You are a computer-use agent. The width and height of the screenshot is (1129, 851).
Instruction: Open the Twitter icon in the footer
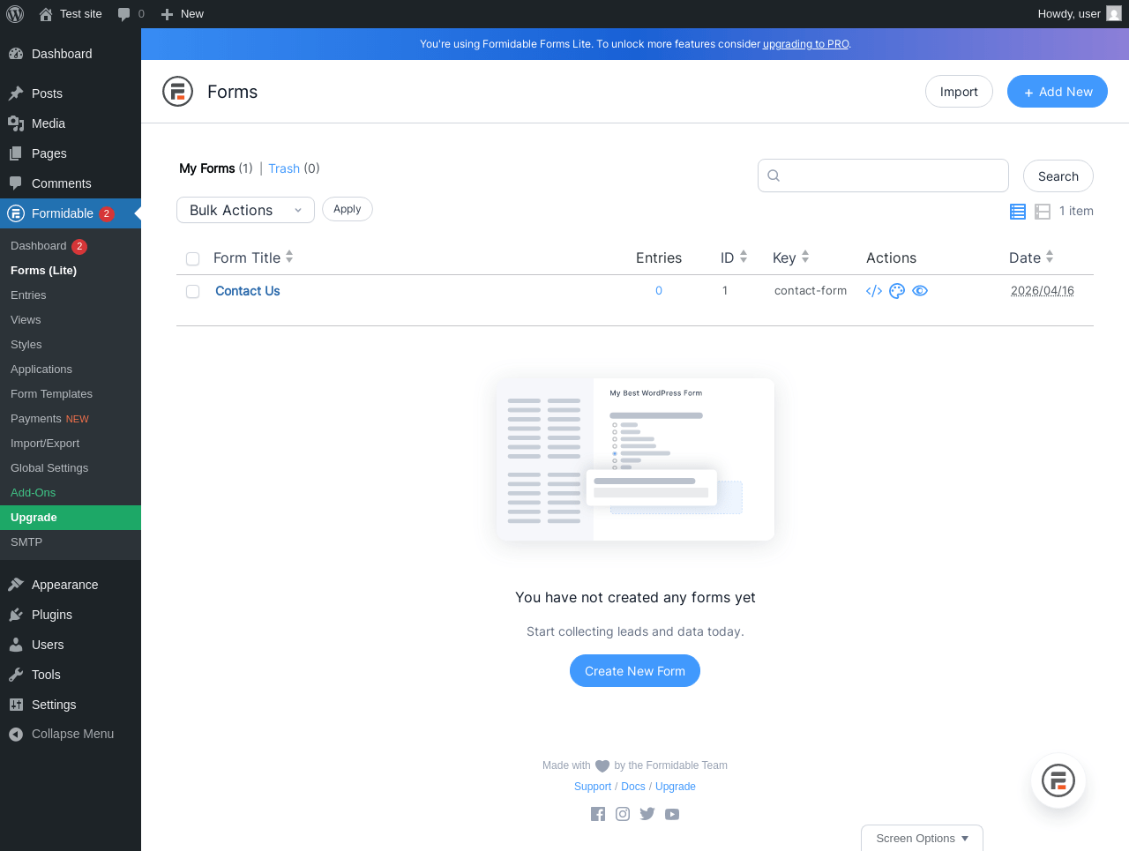click(647, 814)
